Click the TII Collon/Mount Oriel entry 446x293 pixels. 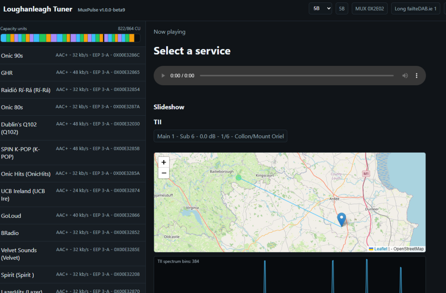221,136
